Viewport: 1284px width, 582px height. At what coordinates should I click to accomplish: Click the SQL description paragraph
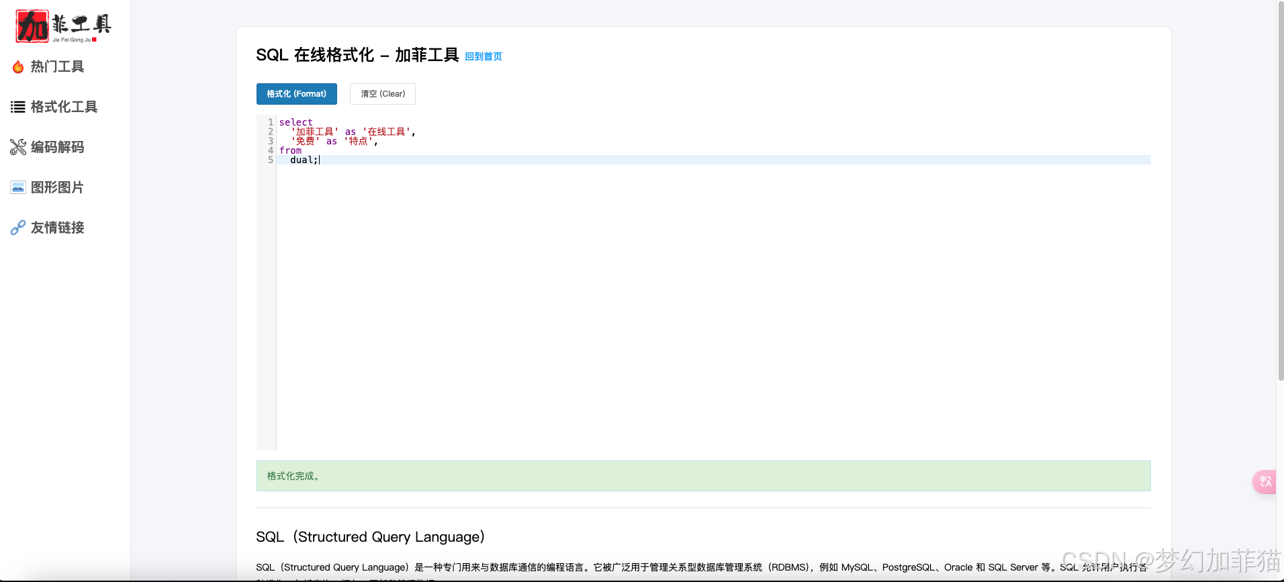(x=702, y=571)
